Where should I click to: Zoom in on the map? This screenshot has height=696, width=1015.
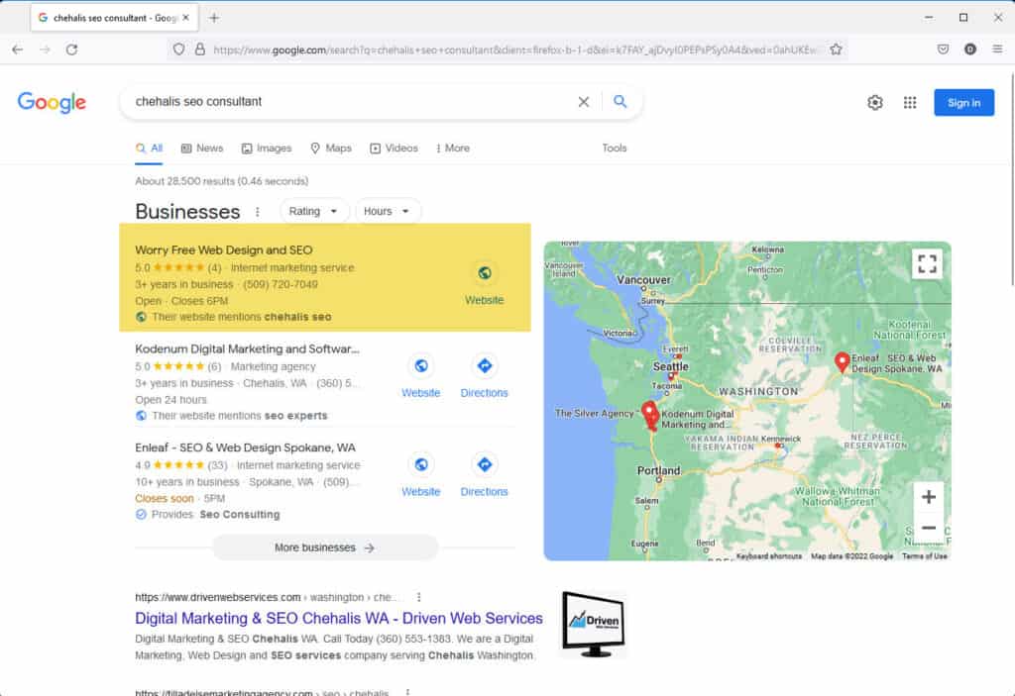click(x=928, y=497)
